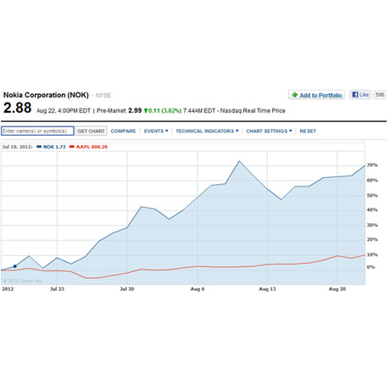Viewport: 390px width, 379px height.
Task: Click the green up arrow next to 0.11
Action: pos(146,110)
